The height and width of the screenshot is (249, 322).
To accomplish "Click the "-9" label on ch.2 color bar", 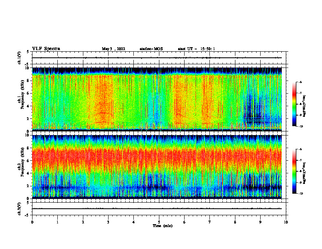I will coord(300,182).
